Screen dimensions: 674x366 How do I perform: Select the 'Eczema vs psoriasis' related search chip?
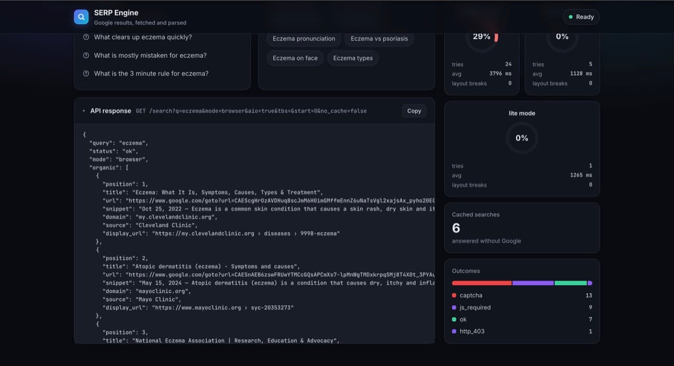(379, 39)
